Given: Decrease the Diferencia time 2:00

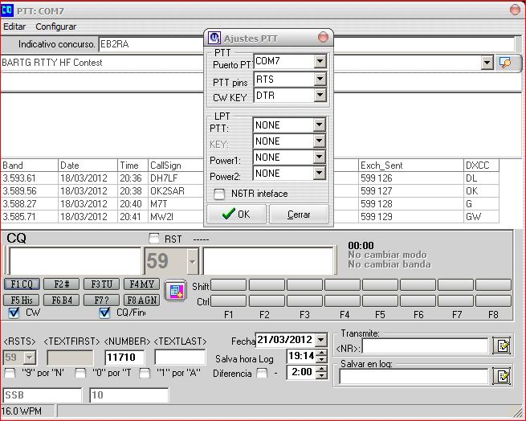Looking at the screenshot, I should coord(322,376).
